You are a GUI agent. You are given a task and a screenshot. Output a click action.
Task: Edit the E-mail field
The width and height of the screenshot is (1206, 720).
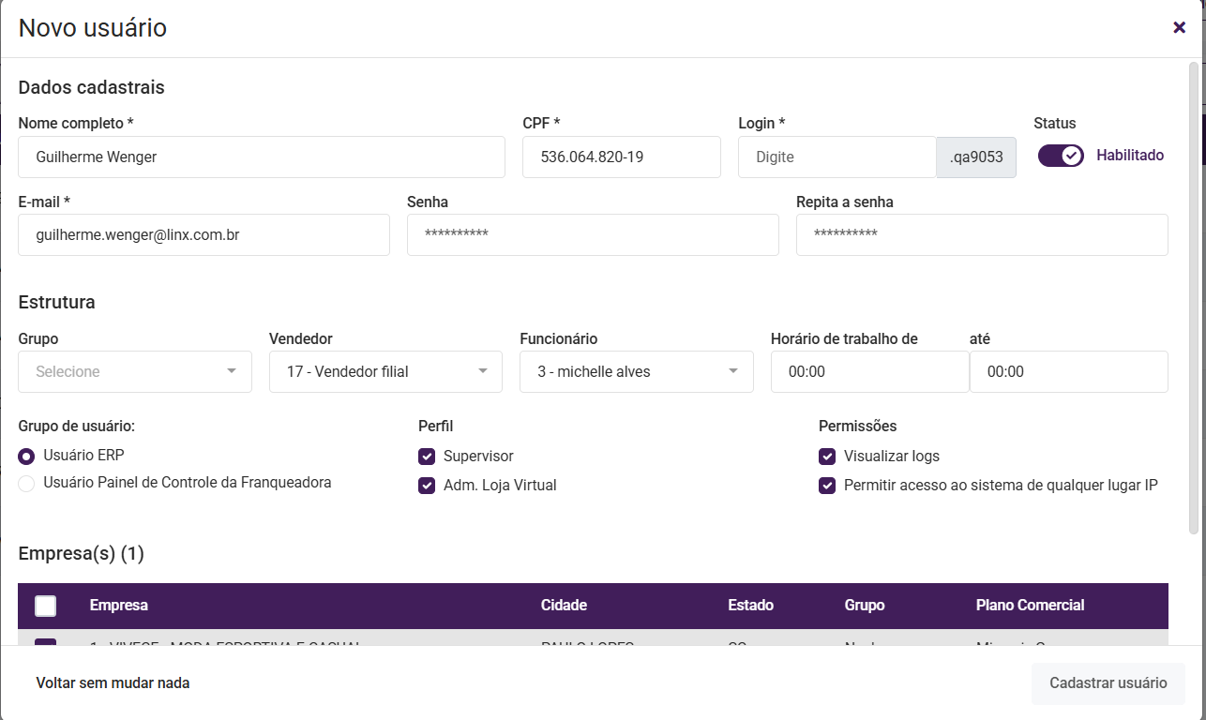point(204,235)
